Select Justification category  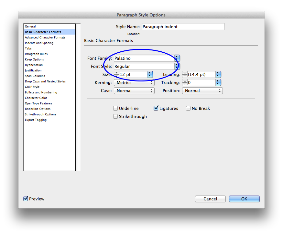click(x=49, y=70)
